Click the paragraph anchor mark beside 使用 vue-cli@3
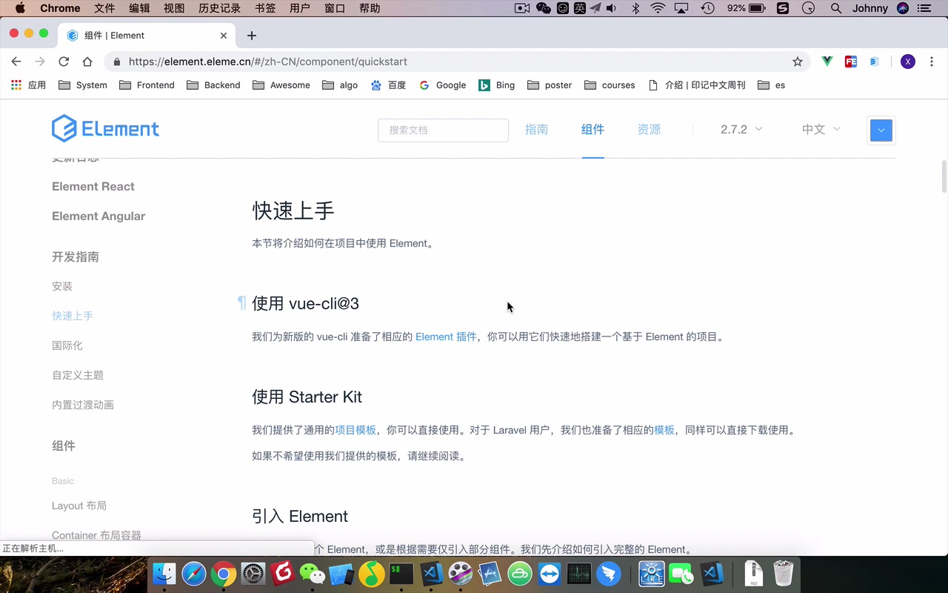This screenshot has height=593, width=948. [241, 302]
